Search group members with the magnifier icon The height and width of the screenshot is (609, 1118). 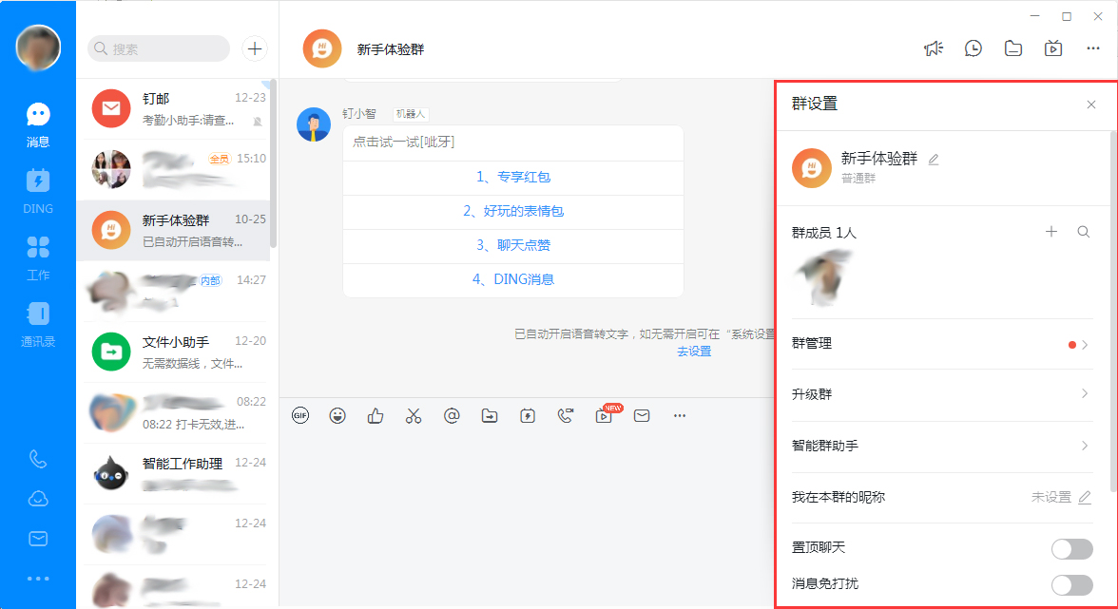tap(1084, 231)
